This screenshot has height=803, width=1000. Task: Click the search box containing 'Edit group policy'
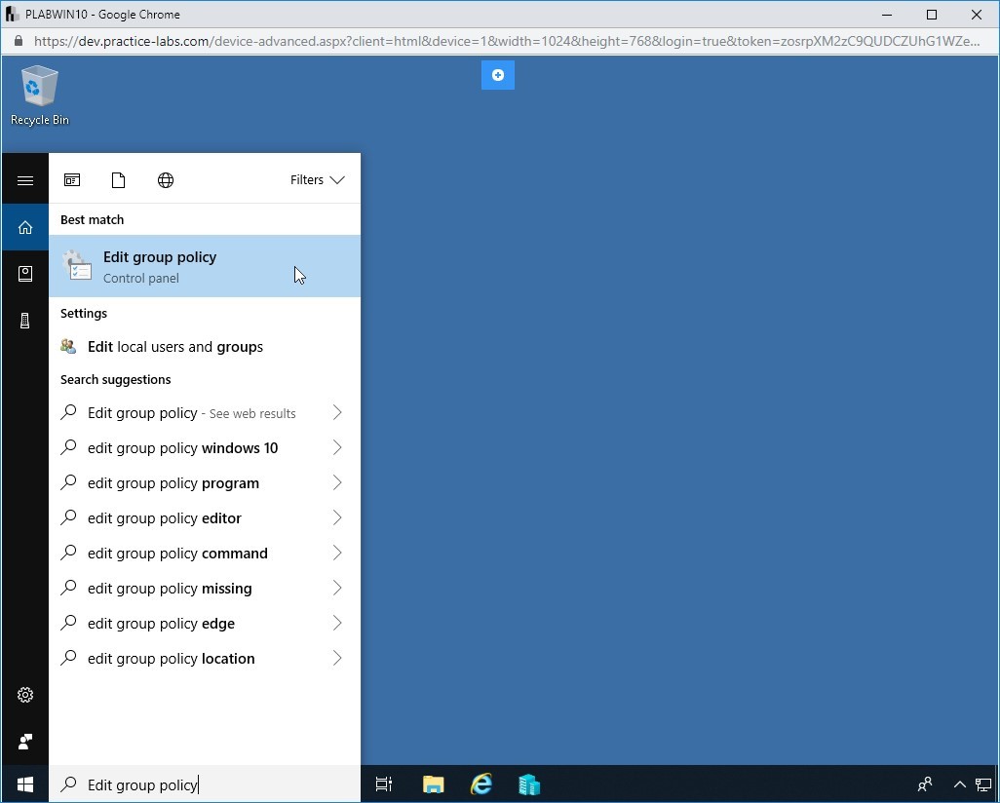[x=205, y=784]
